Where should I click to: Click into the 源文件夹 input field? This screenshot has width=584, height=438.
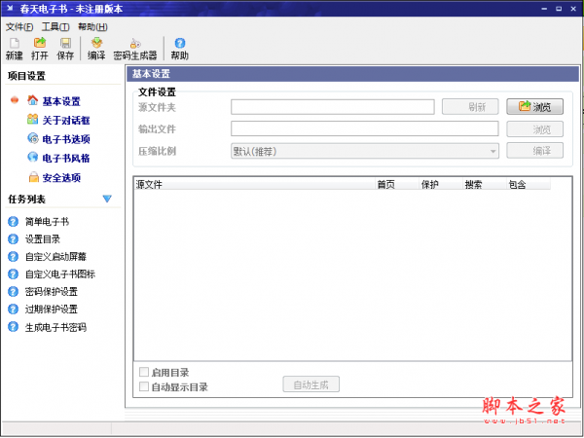click(x=333, y=107)
